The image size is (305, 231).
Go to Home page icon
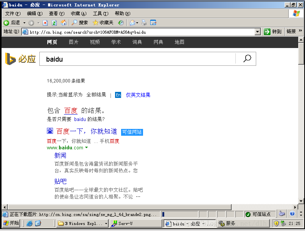pos(64,23)
